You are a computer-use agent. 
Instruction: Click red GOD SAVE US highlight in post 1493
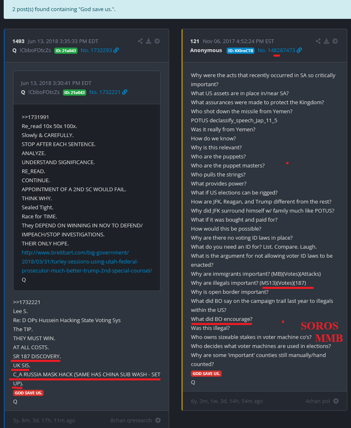click(x=28, y=393)
